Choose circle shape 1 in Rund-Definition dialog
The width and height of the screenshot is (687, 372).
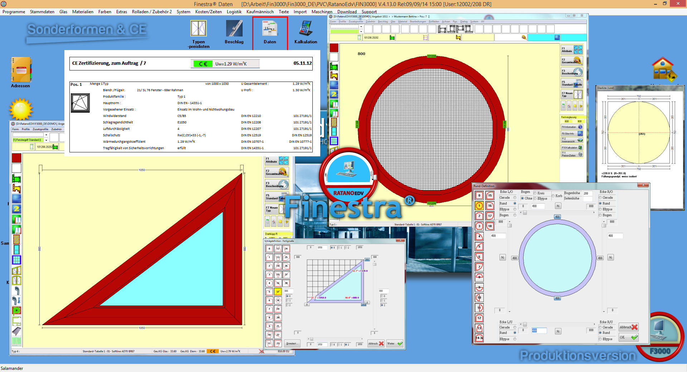tap(479, 206)
